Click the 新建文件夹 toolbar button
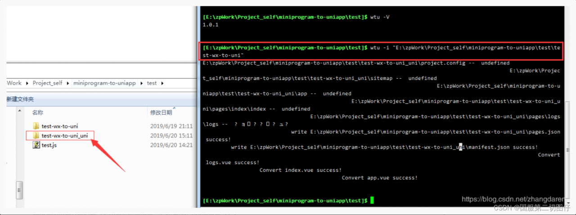Viewport: 576px width, 215px height. (20, 99)
